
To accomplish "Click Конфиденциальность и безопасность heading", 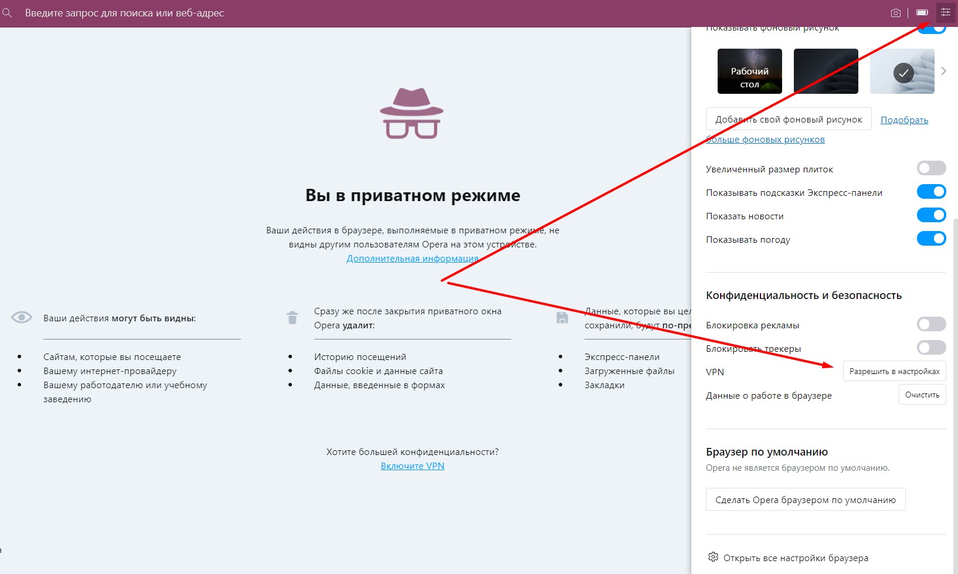I will (x=804, y=295).
